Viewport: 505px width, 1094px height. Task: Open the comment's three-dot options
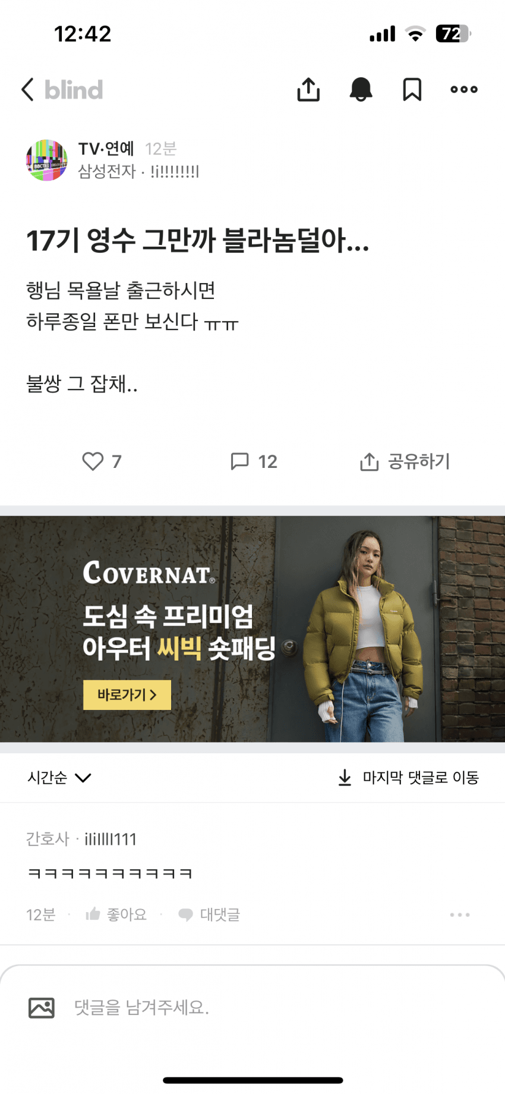pos(460,914)
